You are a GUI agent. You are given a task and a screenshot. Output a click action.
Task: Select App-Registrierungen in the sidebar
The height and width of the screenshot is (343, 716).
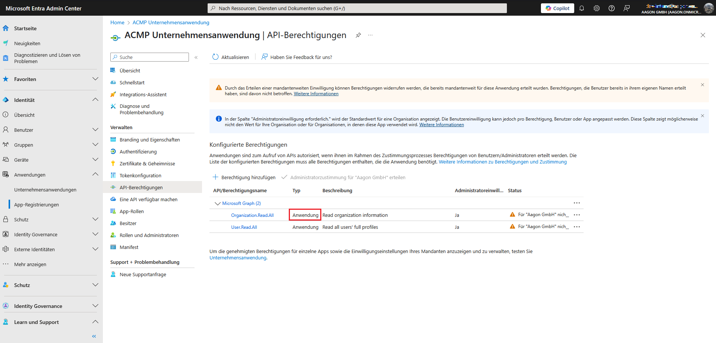36,204
